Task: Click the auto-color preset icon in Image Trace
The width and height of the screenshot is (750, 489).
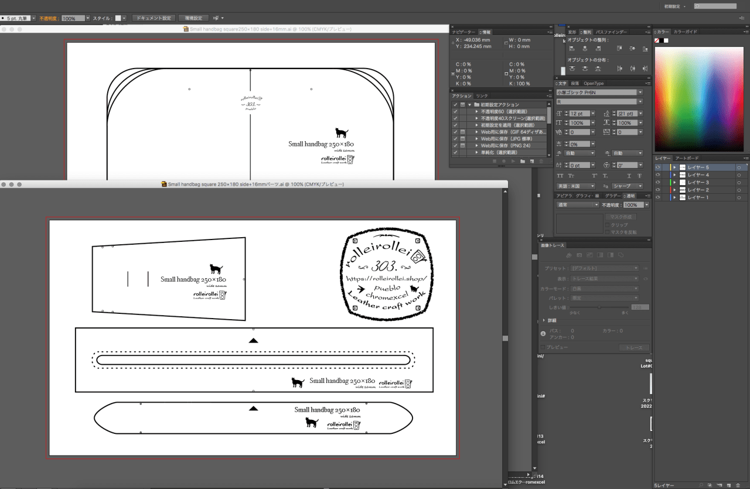Action: pyautogui.click(x=568, y=255)
